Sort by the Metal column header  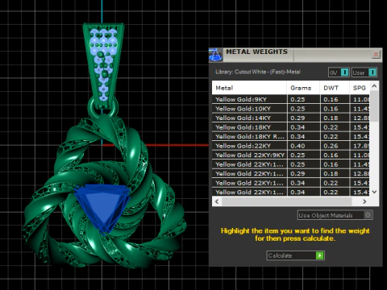[249, 88]
